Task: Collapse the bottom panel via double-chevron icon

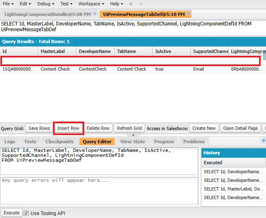Action: point(263,140)
